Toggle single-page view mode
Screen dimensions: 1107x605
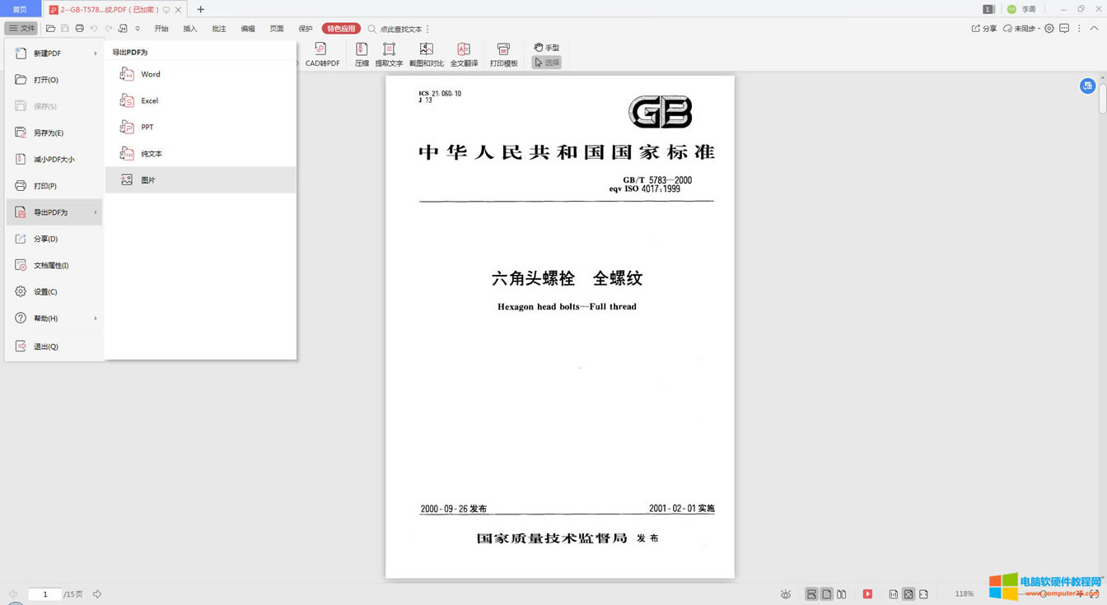pyautogui.click(x=825, y=593)
